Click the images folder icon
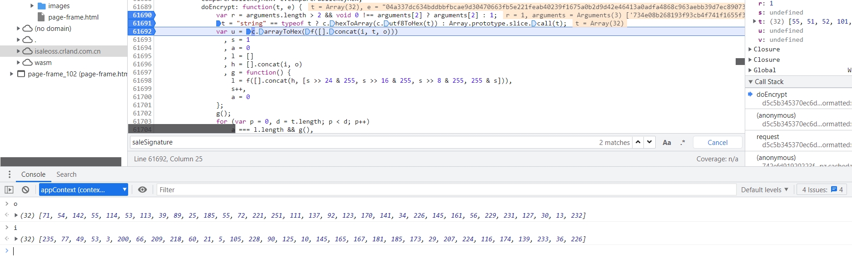This screenshot has height=259, width=852. click(41, 6)
